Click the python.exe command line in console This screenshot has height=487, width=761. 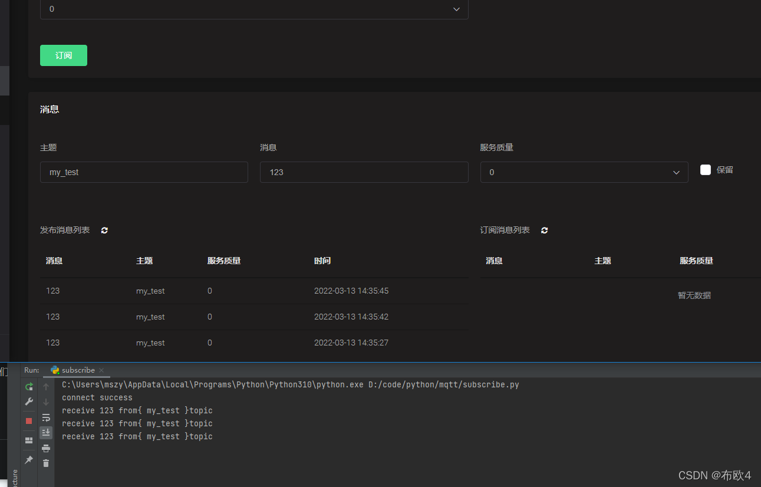[x=291, y=384]
